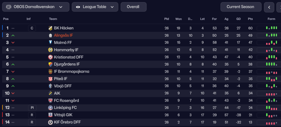Viewport: 281px width, 127px height.
Task: Expand the League Table view dropdown
Action: (95, 7)
